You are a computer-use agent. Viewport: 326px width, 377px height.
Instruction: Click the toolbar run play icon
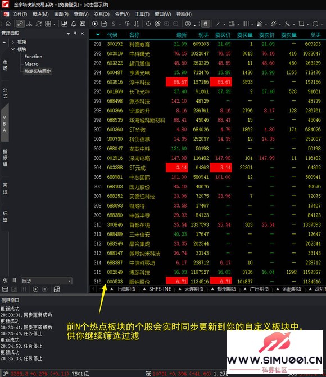click(x=94, y=24)
